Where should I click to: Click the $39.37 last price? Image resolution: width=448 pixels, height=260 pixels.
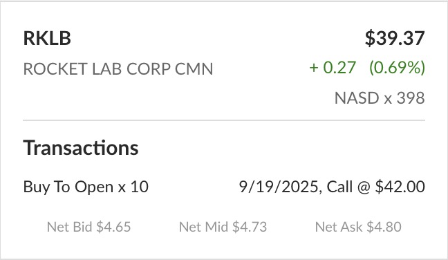point(395,38)
